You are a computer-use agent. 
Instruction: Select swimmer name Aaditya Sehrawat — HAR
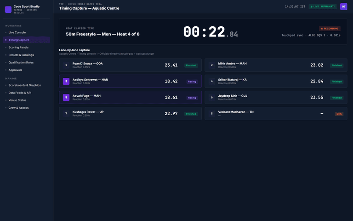pos(90,80)
